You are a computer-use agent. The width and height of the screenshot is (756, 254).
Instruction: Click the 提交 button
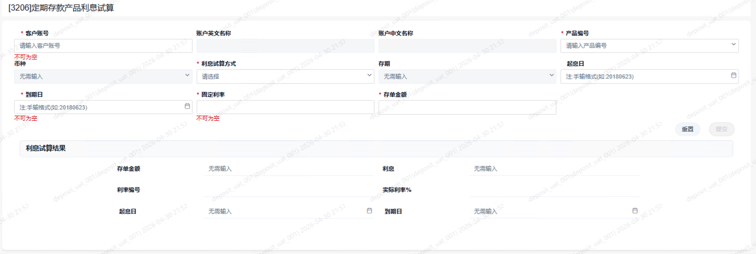(x=721, y=129)
